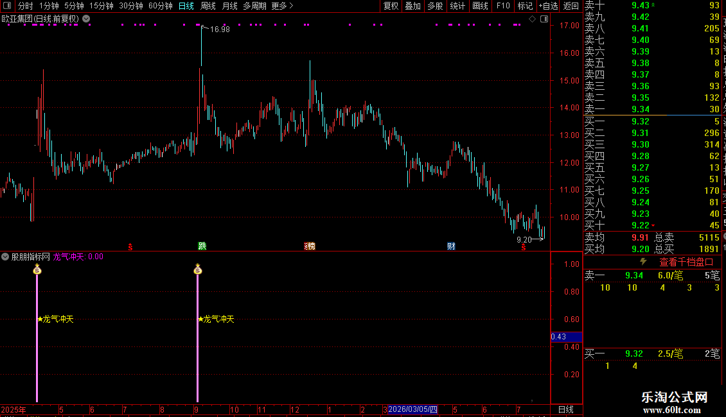The height and width of the screenshot is (417, 726).
Task: Click the diamond marker icon above the chart
Action: 533,19
